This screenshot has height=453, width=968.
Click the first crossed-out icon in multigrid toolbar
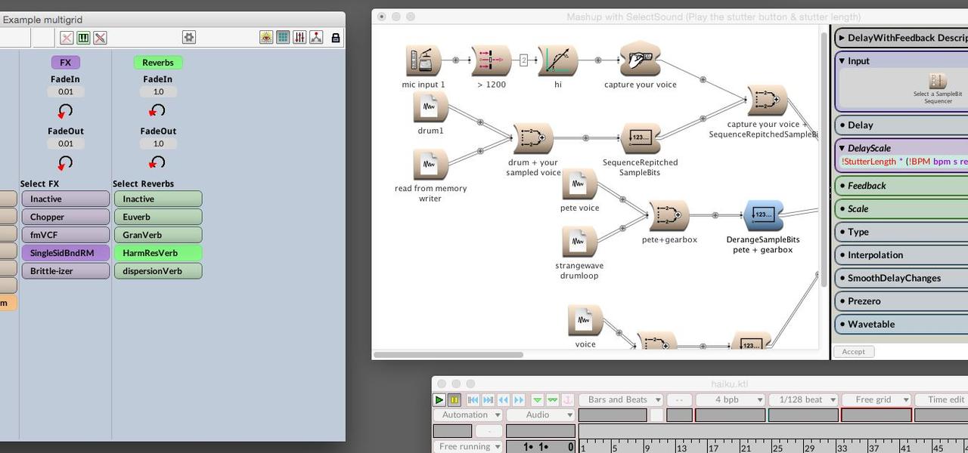pyautogui.click(x=67, y=38)
